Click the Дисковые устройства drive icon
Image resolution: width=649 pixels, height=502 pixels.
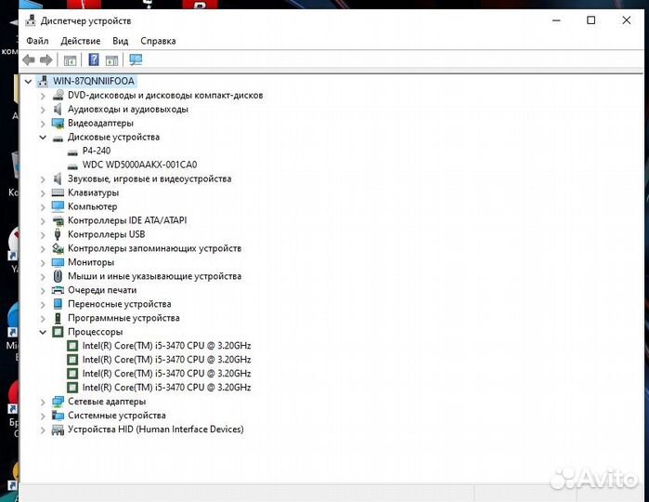(58, 138)
